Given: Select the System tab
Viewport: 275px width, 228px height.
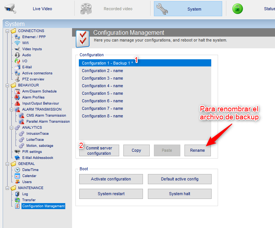Looking at the screenshot, I should pos(188,9).
